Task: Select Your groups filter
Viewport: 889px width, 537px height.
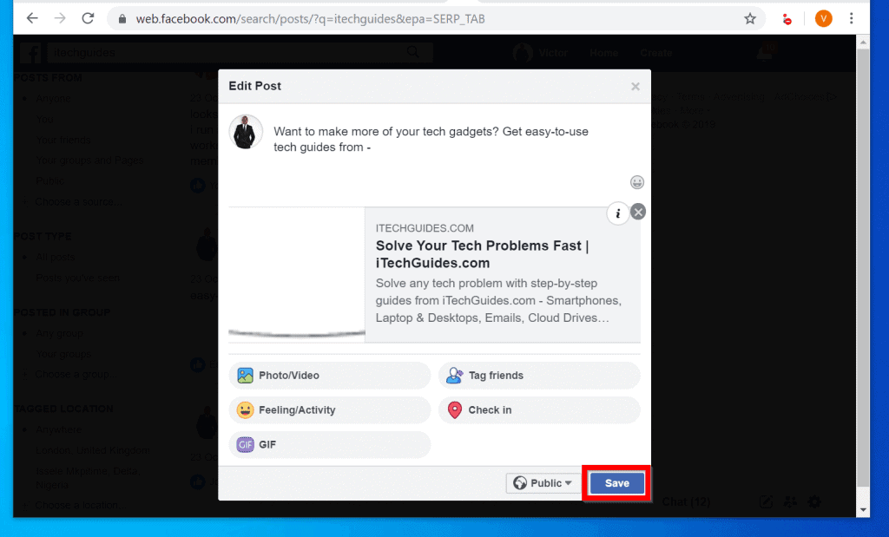Action: tap(63, 354)
